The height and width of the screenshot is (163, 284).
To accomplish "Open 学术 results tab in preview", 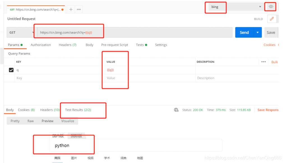I will tap(107, 158).
